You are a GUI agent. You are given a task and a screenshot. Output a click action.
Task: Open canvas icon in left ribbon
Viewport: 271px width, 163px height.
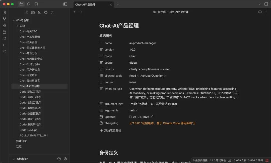4,25
